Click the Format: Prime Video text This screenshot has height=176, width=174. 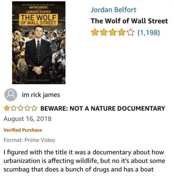(29, 140)
